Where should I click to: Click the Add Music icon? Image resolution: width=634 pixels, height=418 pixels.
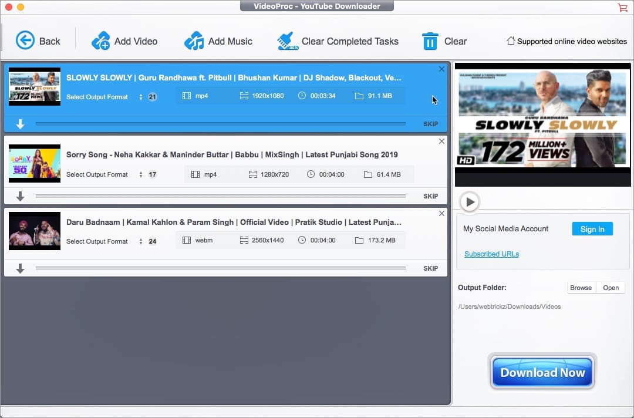pos(194,41)
